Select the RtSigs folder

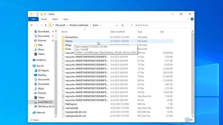pos(68,45)
